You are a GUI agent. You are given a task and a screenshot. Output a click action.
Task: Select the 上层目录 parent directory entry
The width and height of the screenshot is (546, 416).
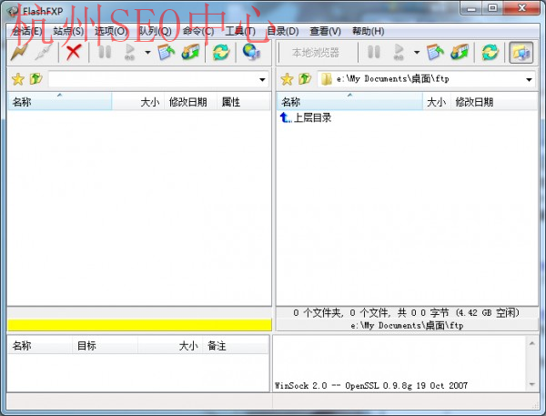coord(306,117)
